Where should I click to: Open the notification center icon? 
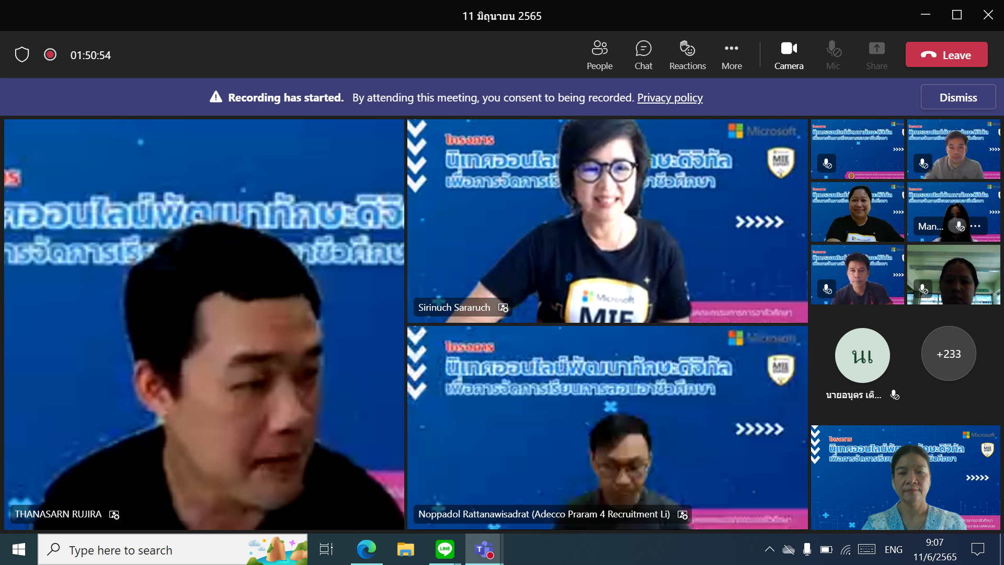coord(977,549)
